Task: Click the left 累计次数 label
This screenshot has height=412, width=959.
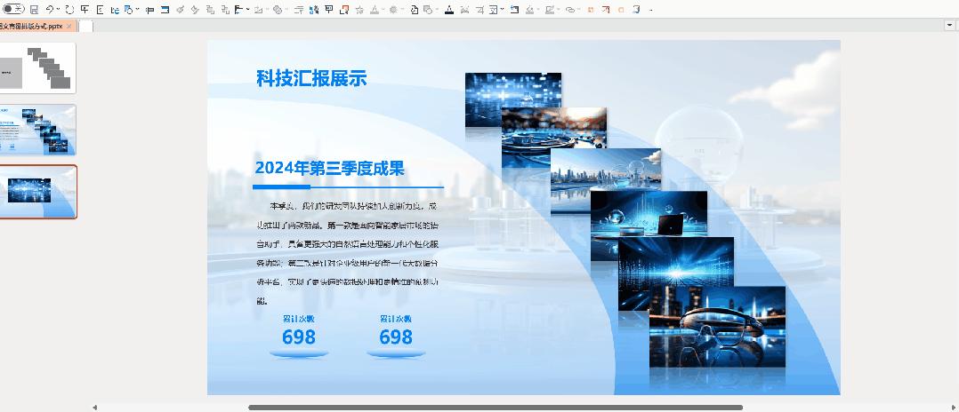Action: coord(299,319)
